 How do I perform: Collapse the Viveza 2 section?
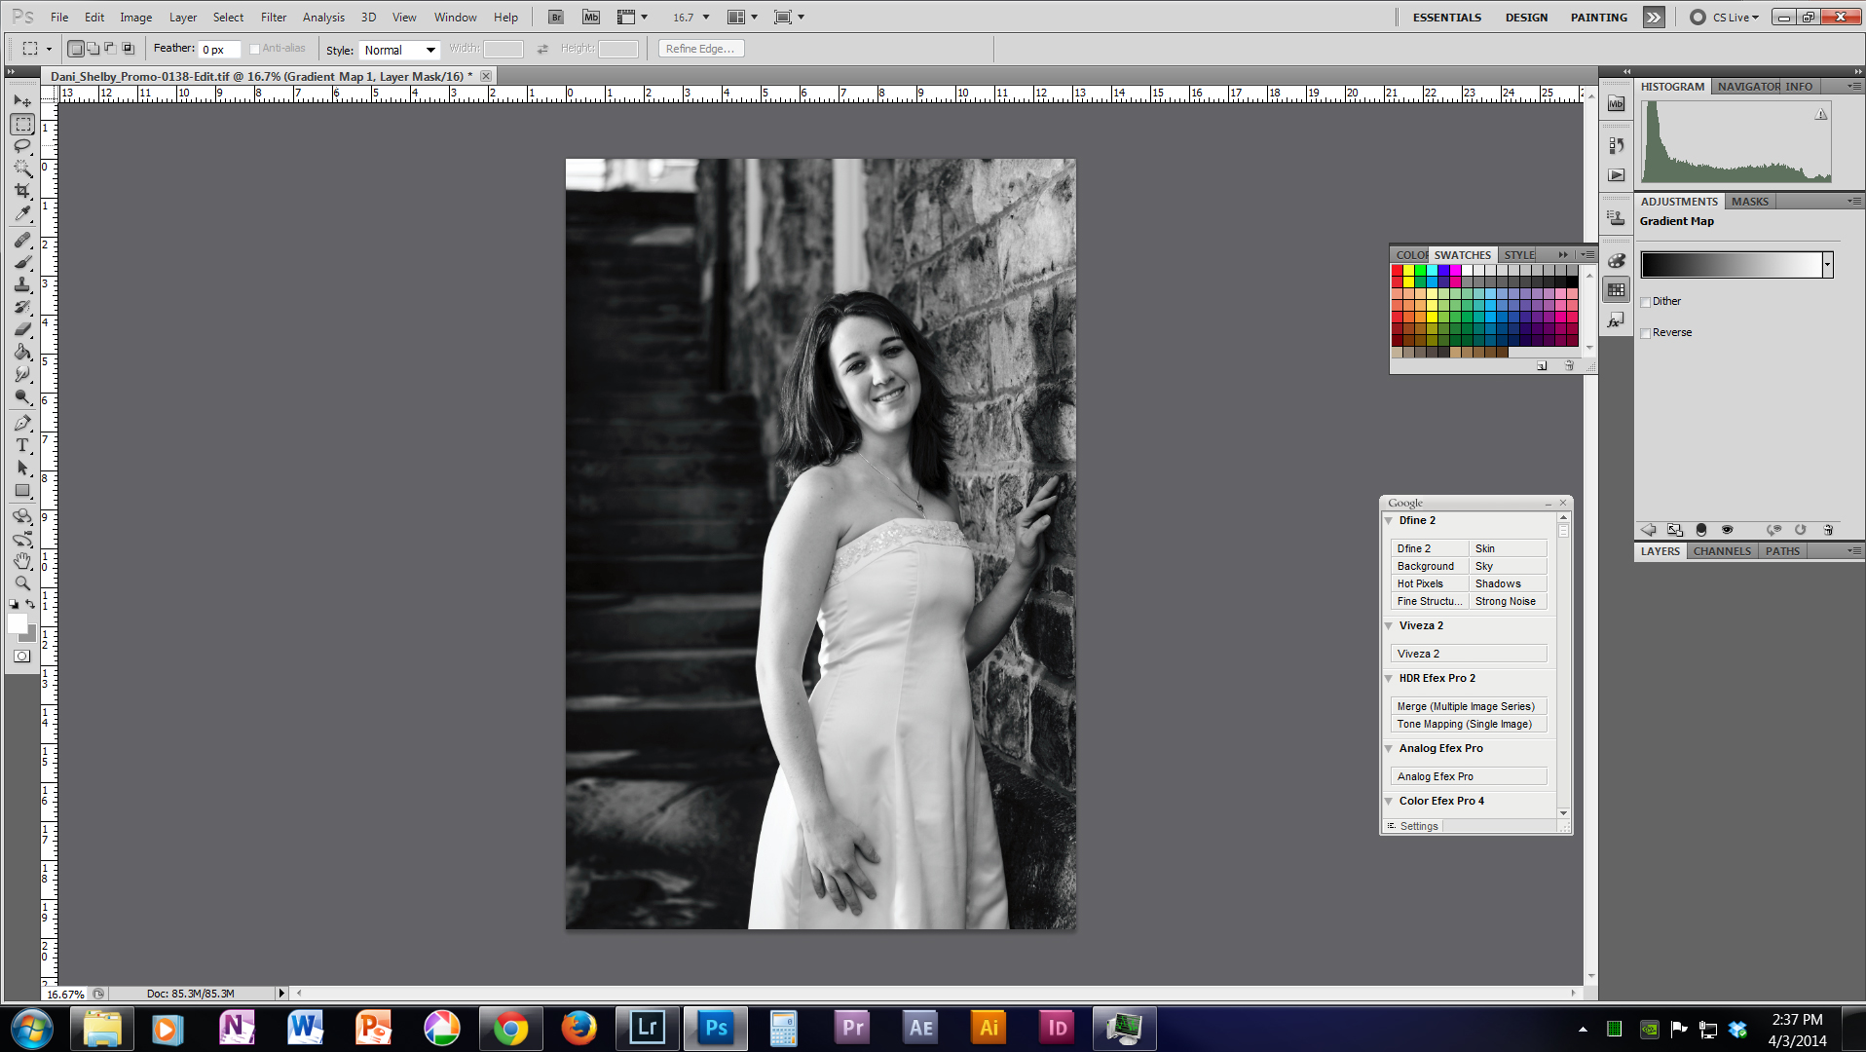(x=1389, y=626)
